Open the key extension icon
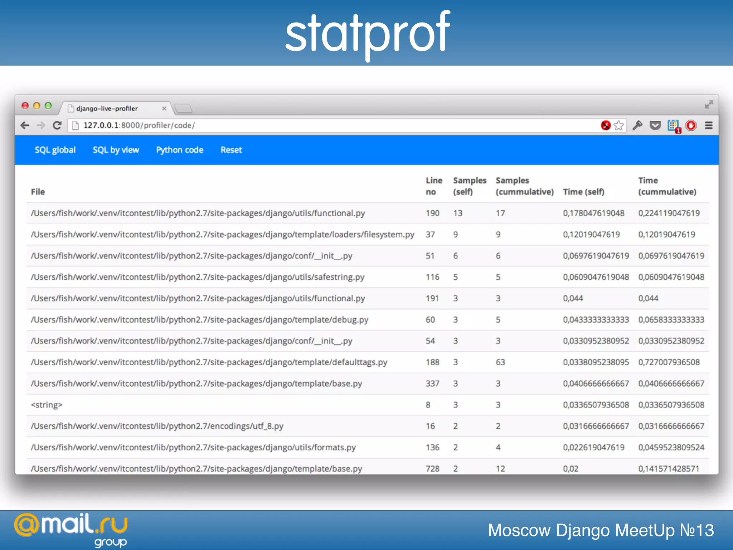The image size is (733, 550). tap(637, 125)
